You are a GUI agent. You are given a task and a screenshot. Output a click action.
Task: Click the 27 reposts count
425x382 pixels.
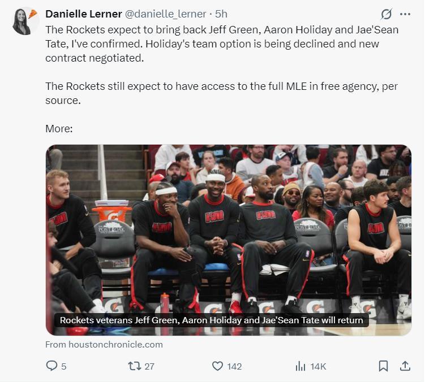[x=149, y=367]
